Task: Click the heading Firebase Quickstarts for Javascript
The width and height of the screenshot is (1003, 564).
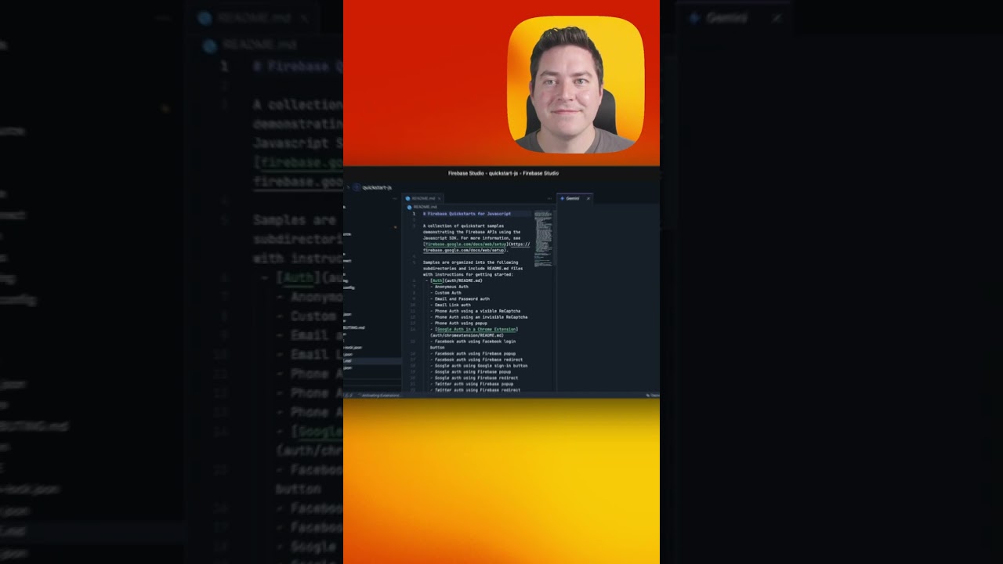Action: [467, 214]
